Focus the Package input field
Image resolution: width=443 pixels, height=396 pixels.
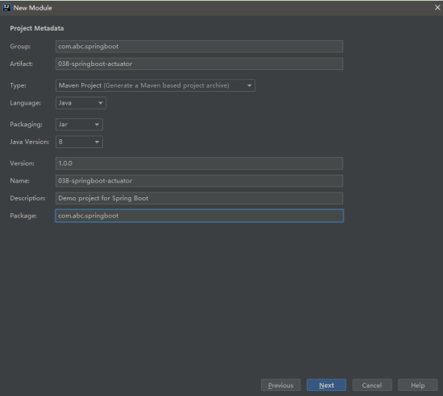pyautogui.click(x=199, y=216)
